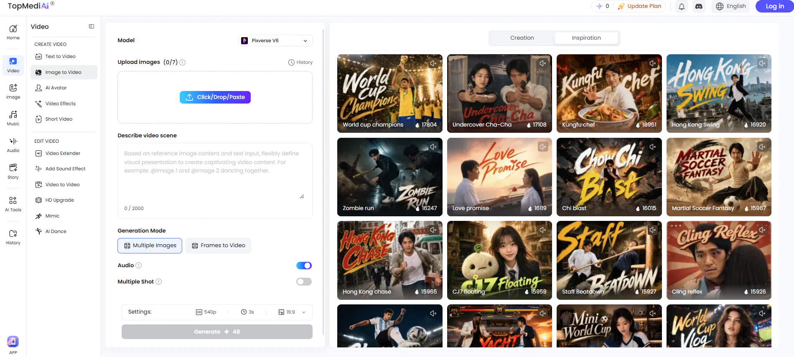
Task: Open the Mini World Cup thumbnail
Action: point(609,326)
